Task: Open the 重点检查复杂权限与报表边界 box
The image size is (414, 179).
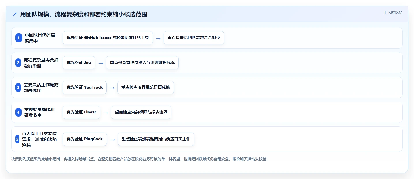Action: point(141,112)
